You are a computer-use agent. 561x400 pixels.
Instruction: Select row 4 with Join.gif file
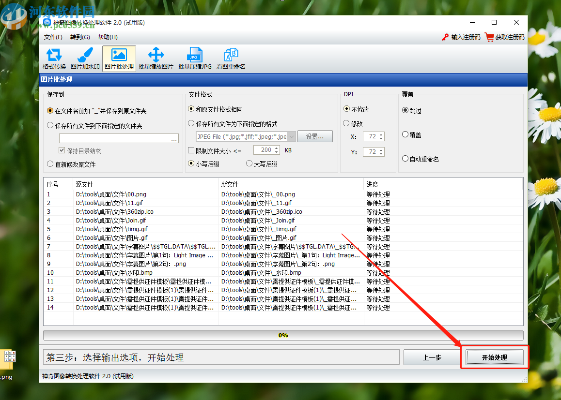pyautogui.click(x=283, y=221)
